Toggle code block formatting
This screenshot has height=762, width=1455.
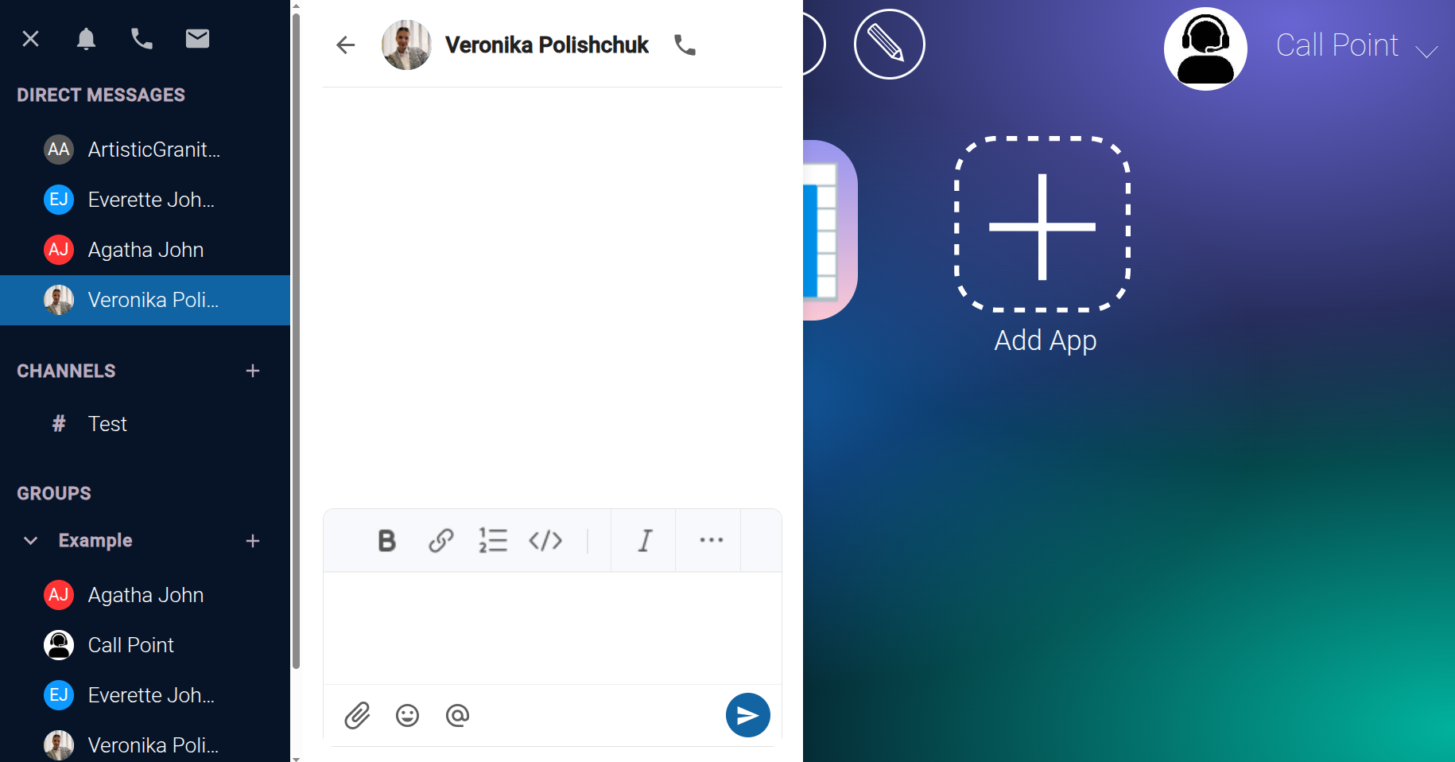(545, 541)
